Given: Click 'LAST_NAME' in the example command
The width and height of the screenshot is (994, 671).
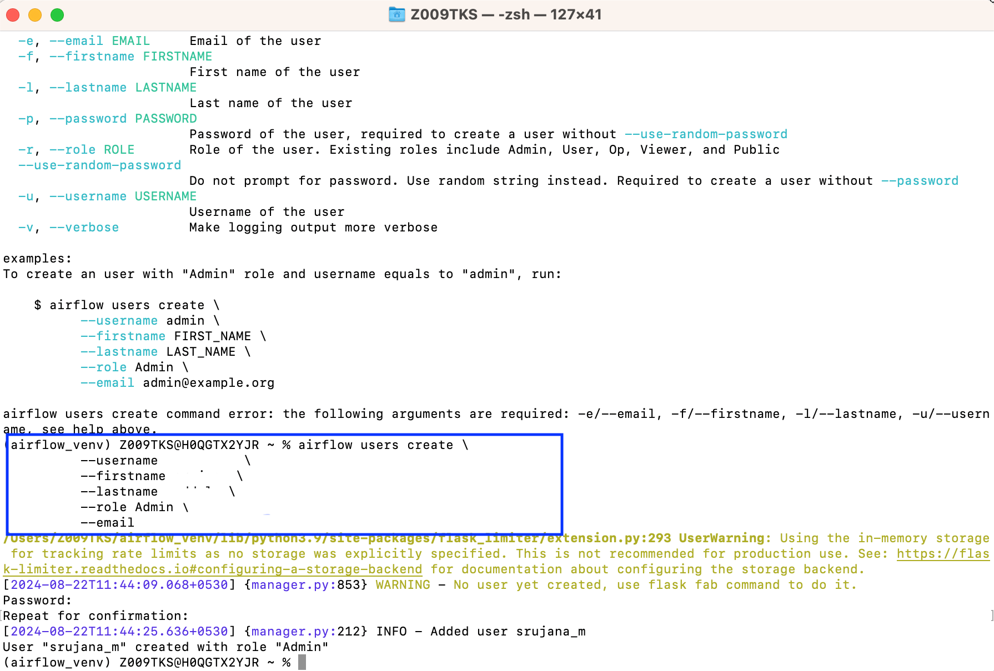Looking at the screenshot, I should point(200,352).
